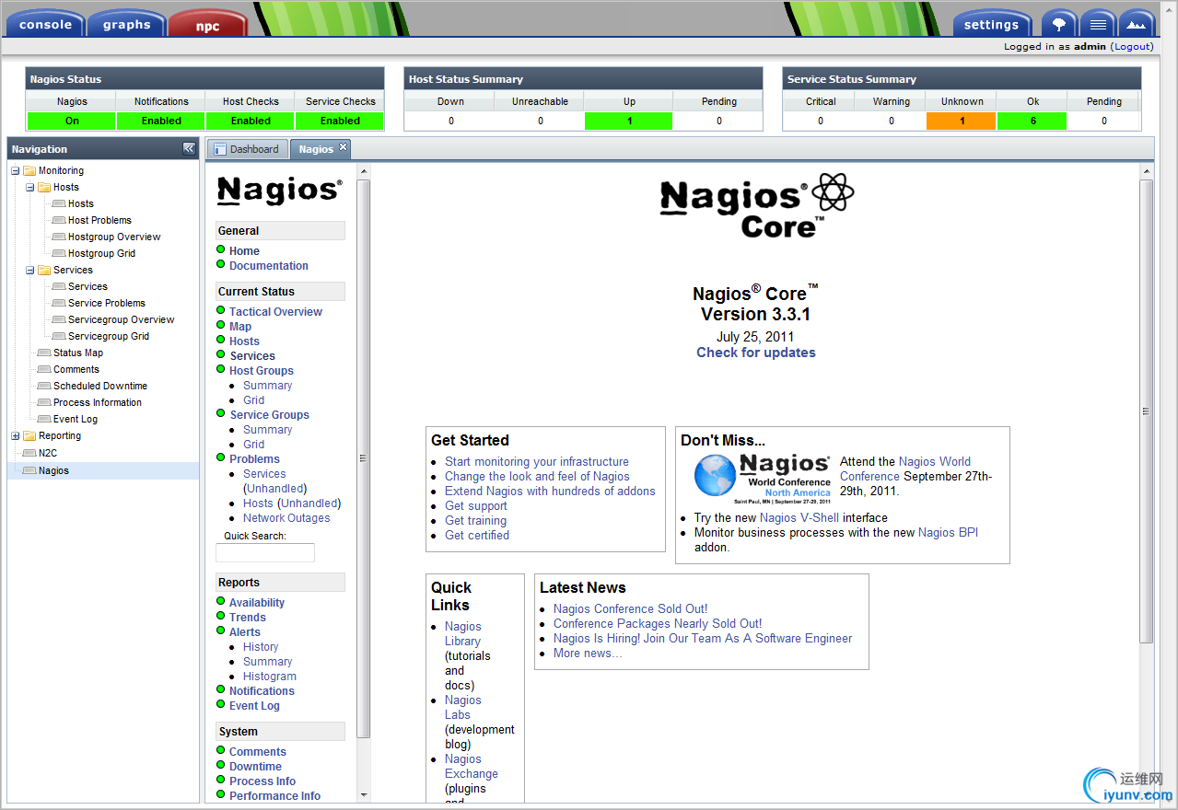Click green bullet beside Availability
The image size is (1178, 810).
click(x=221, y=601)
